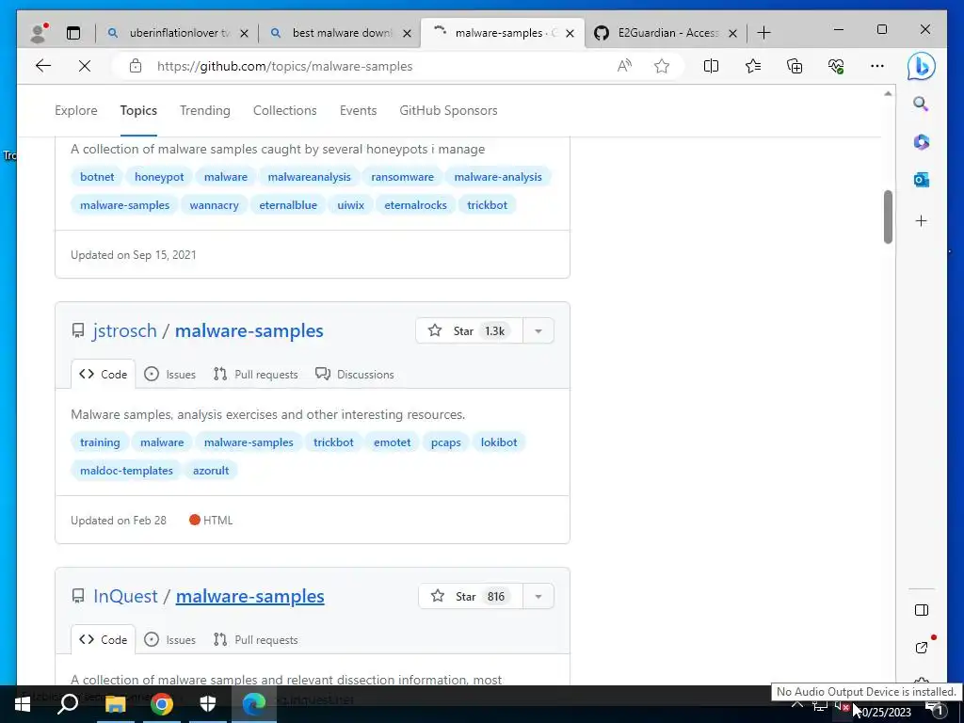The image size is (964, 723).
Task: Open Browser essentials heart icon
Action: 836,66
